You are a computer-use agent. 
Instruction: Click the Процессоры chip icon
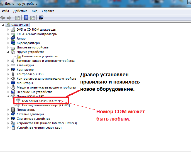click(13, 110)
